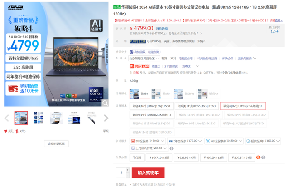Click the 降价通知 link
The width and height of the screenshot is (290, 188).
(162, 28)
